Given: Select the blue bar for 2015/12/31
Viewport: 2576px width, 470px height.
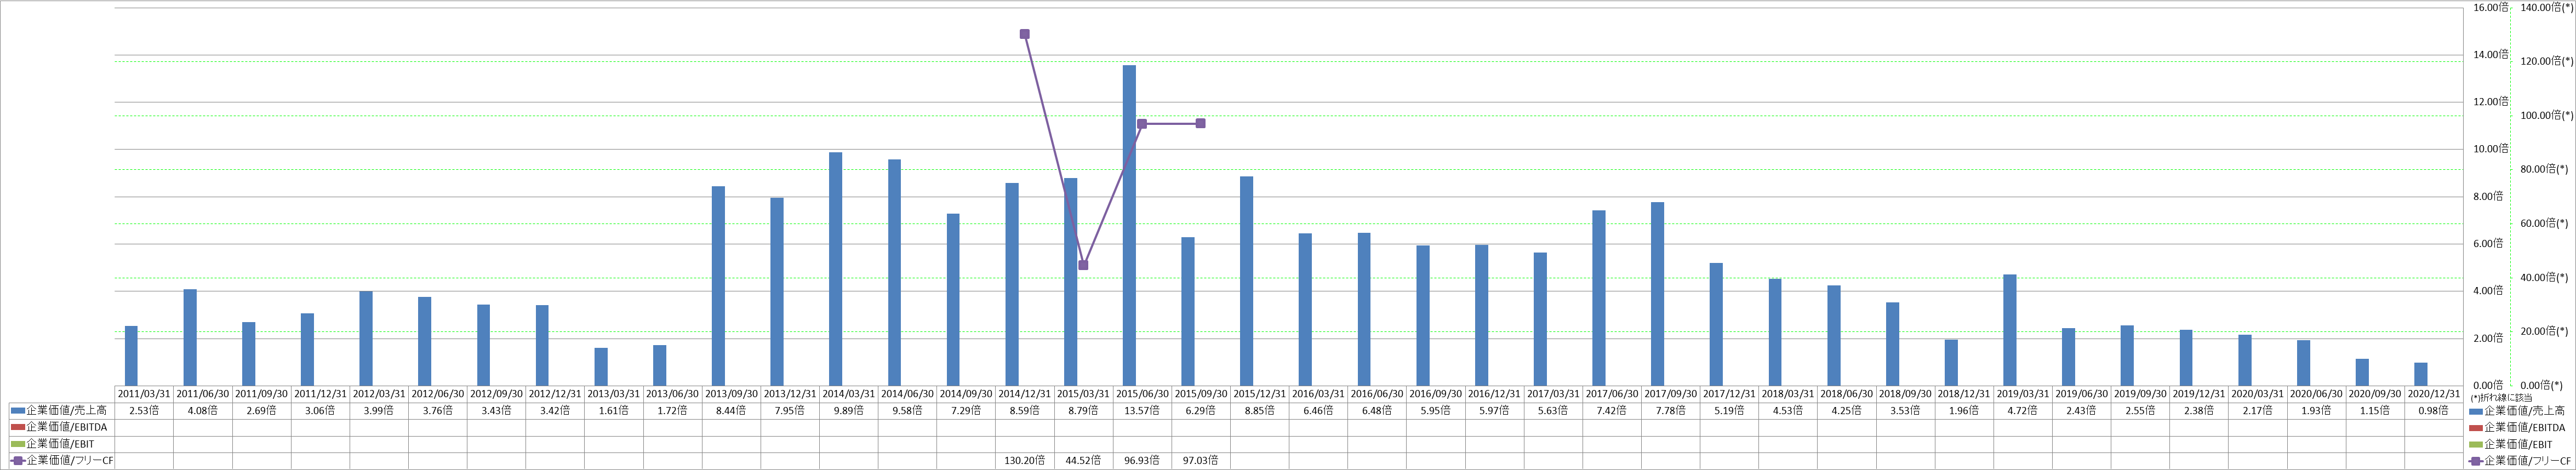Looking at the screenshot, I should [1246, 281].
